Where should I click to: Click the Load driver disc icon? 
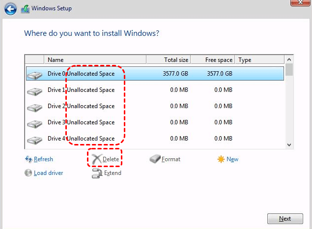point(28,173)
